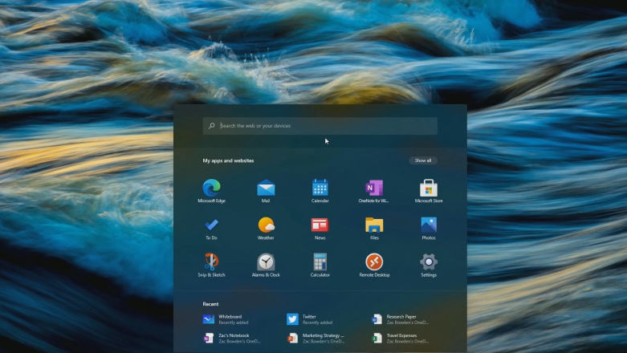
Task: Open recently added Twitter item
Action: pyautogui.click(x=310, y=319)
